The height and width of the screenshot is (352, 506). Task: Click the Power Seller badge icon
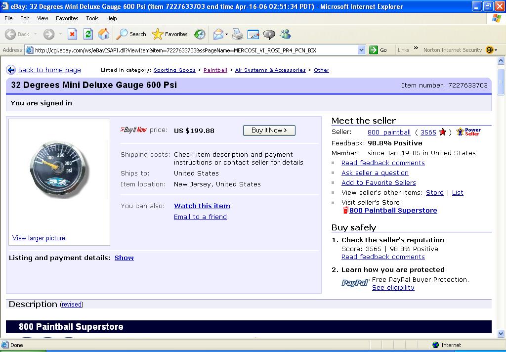pos(468,132)
